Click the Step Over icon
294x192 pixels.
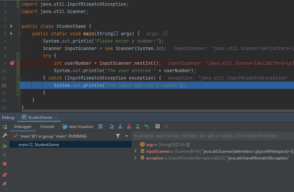point(111,127)
